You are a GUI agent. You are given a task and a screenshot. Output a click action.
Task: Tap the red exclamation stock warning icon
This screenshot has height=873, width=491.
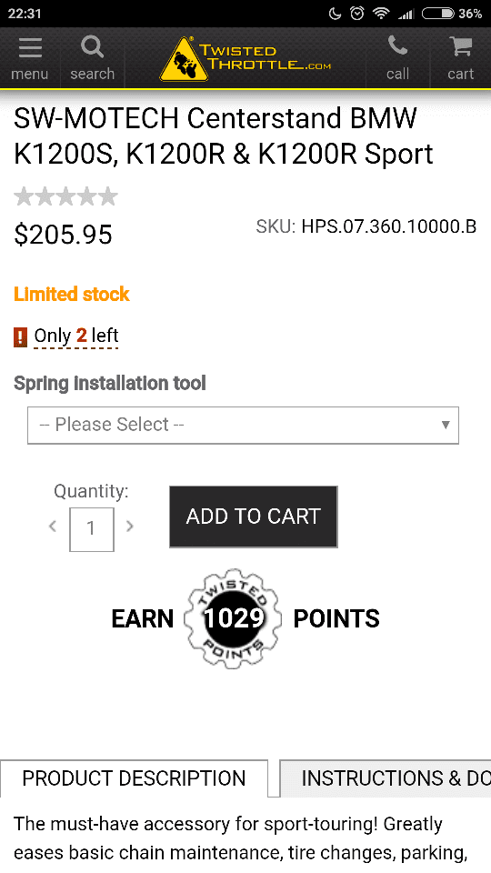coord(21,336)
